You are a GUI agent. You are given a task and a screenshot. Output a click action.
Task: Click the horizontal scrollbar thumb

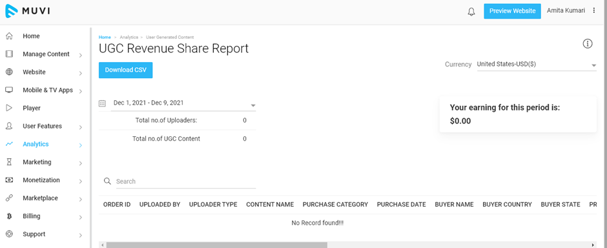tap(217, 245)
